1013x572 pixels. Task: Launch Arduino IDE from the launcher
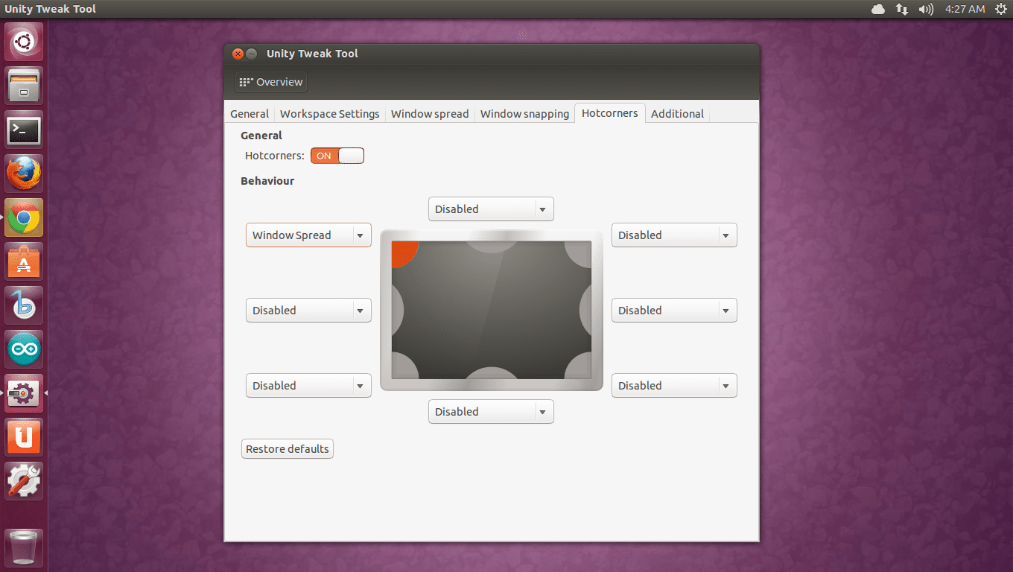click(x=24, y=349)
